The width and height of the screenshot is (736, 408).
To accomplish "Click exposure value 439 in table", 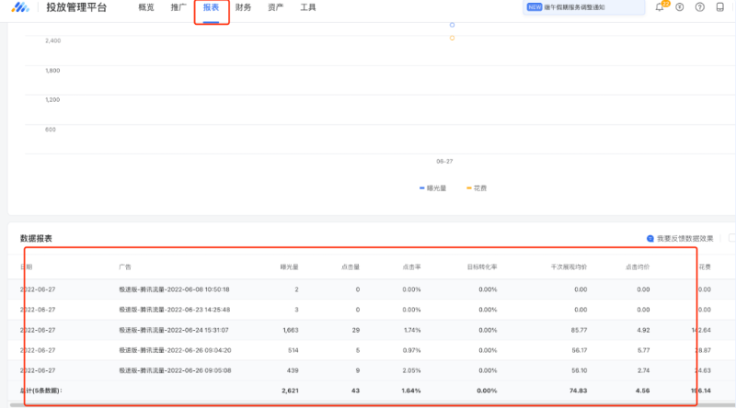I will click(293, 370).
